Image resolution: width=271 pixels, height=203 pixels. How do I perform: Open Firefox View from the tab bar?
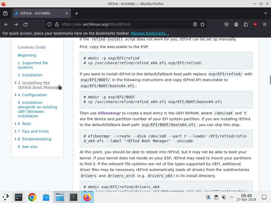tap(5, 13)
